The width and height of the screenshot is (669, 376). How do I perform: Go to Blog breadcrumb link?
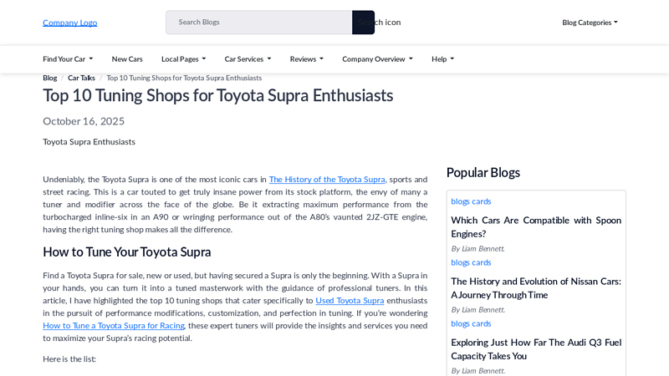click(50, 78)
